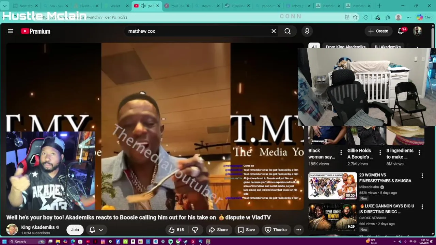Click the Join channel button
The height and width of the screenshot is (245, 436).
[75, 230]
